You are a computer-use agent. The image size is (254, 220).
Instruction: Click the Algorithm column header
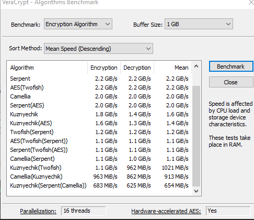pos(47,68)
